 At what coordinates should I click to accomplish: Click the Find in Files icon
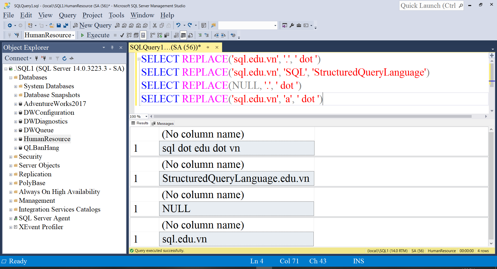[x=213, y=25]
